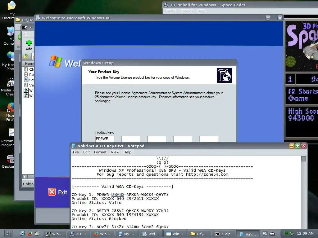Screen dimensions: 318x238
Task: Launch Internet Explorer from quick launch
Action: (22, 234)
